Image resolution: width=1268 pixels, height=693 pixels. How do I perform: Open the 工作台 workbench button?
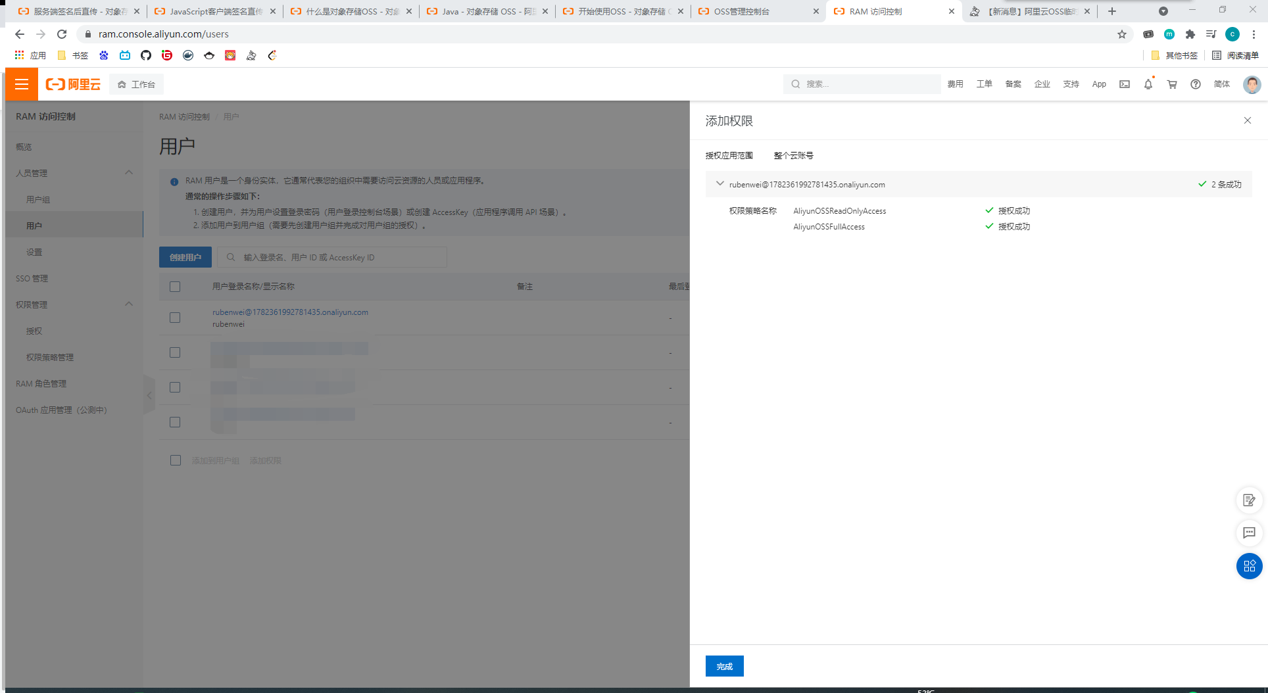136,84
